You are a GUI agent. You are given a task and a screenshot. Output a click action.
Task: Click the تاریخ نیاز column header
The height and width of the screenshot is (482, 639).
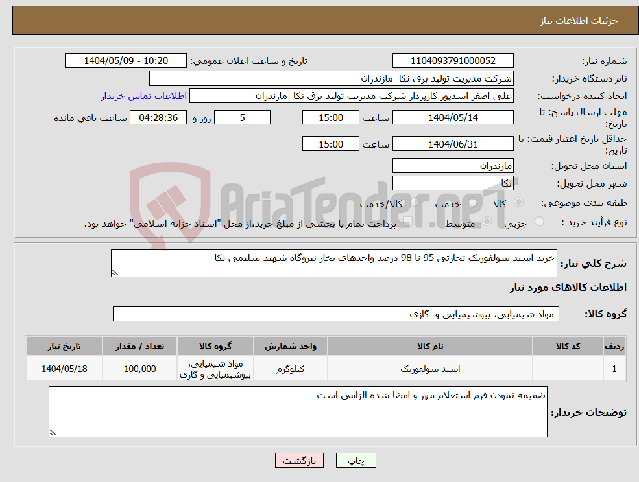point(64,346)
